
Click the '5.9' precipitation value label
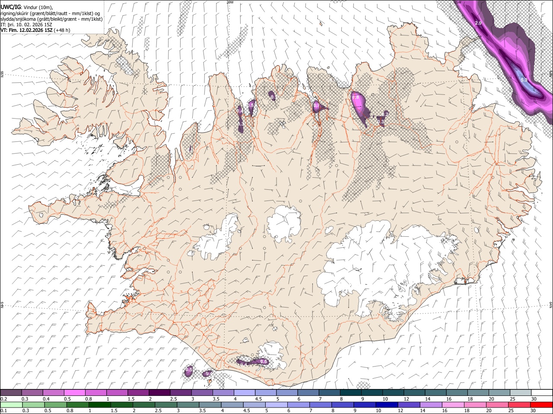(x=524, y=80)
